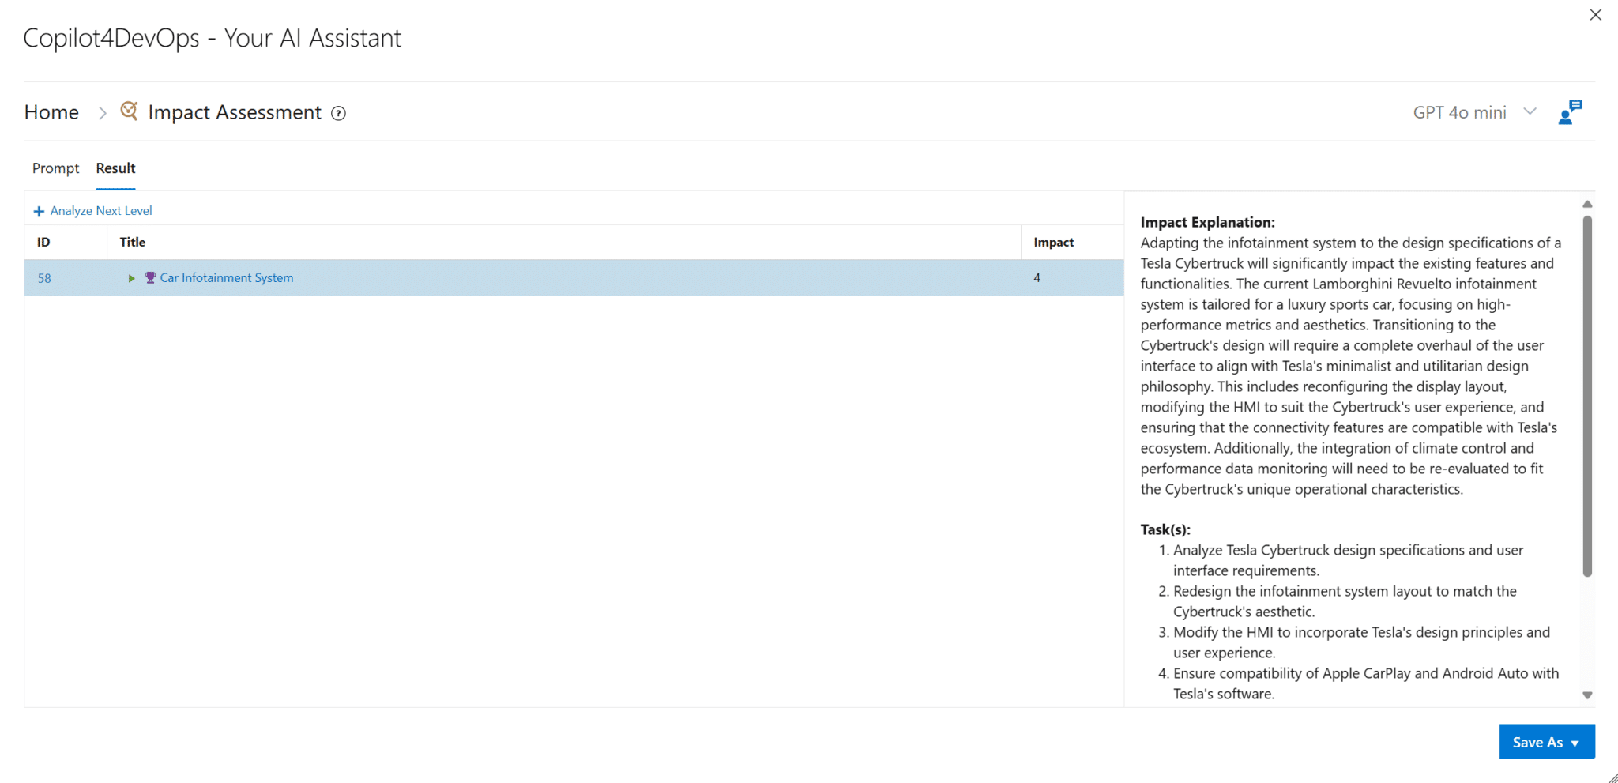
Task: Open the GPT 4o mini model dropdown
Action: [1531, 111]
